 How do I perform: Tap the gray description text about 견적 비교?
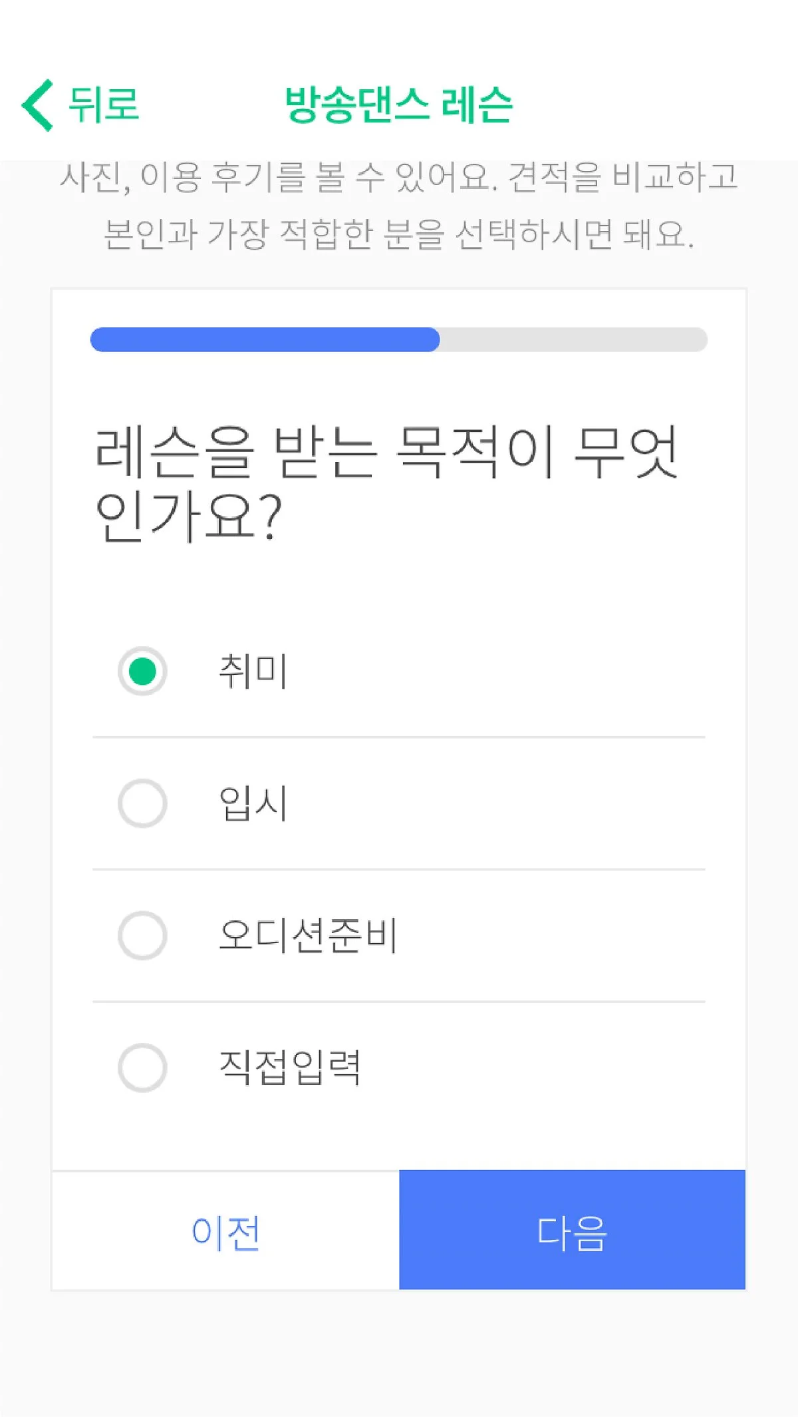[399, 205]
